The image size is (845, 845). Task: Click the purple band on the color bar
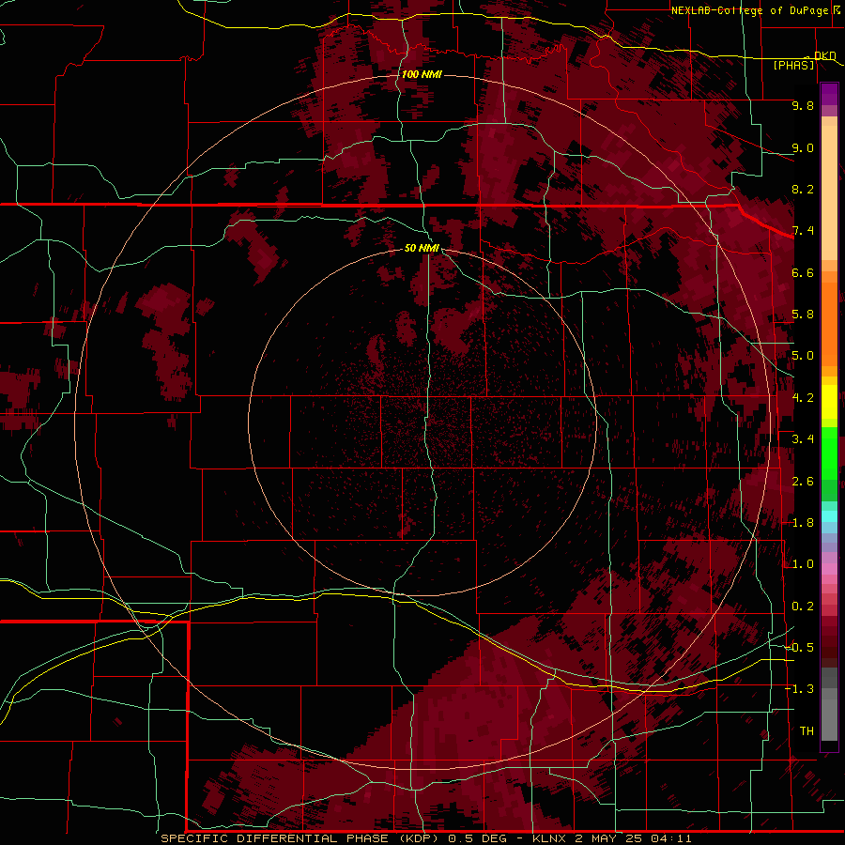(x=829, y=94)
